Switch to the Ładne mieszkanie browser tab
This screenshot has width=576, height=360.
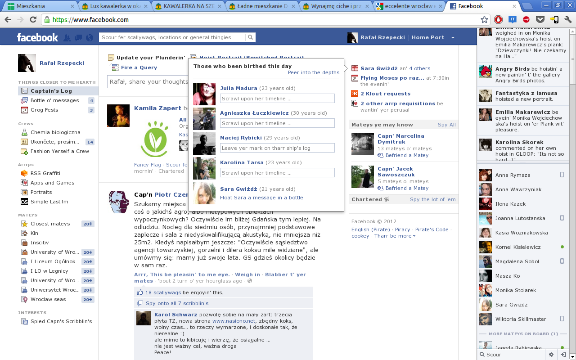click(x=261, y=6)
